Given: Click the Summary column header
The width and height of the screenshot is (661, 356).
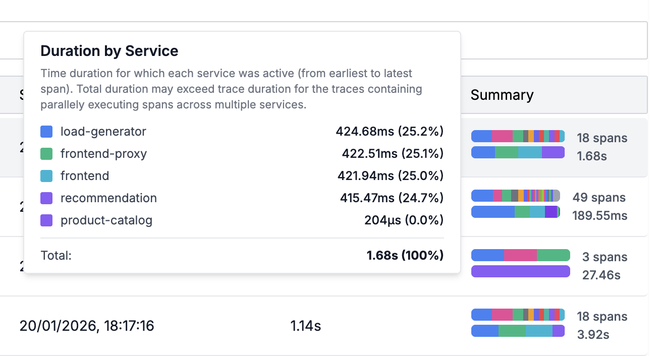Looking at the screenshot, I should [x=502, y=95].
